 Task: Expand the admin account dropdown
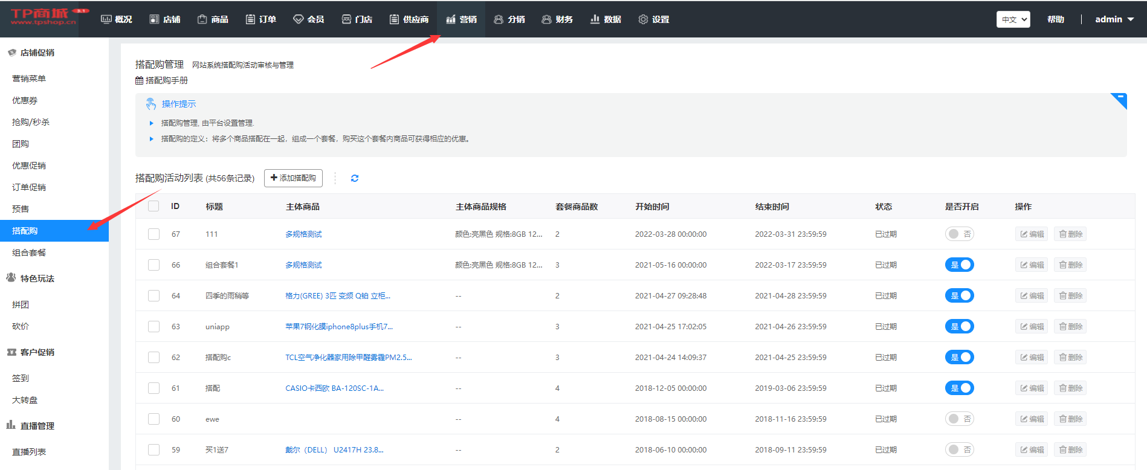point(1114,19)
